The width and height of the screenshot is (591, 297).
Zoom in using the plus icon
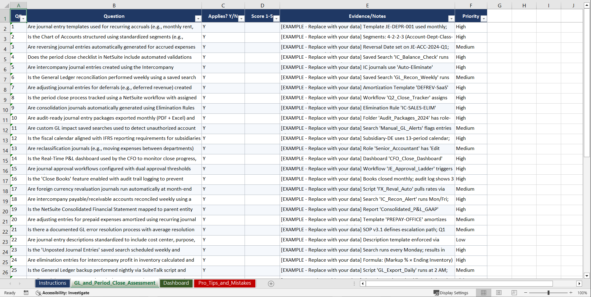tap(571, 293)
